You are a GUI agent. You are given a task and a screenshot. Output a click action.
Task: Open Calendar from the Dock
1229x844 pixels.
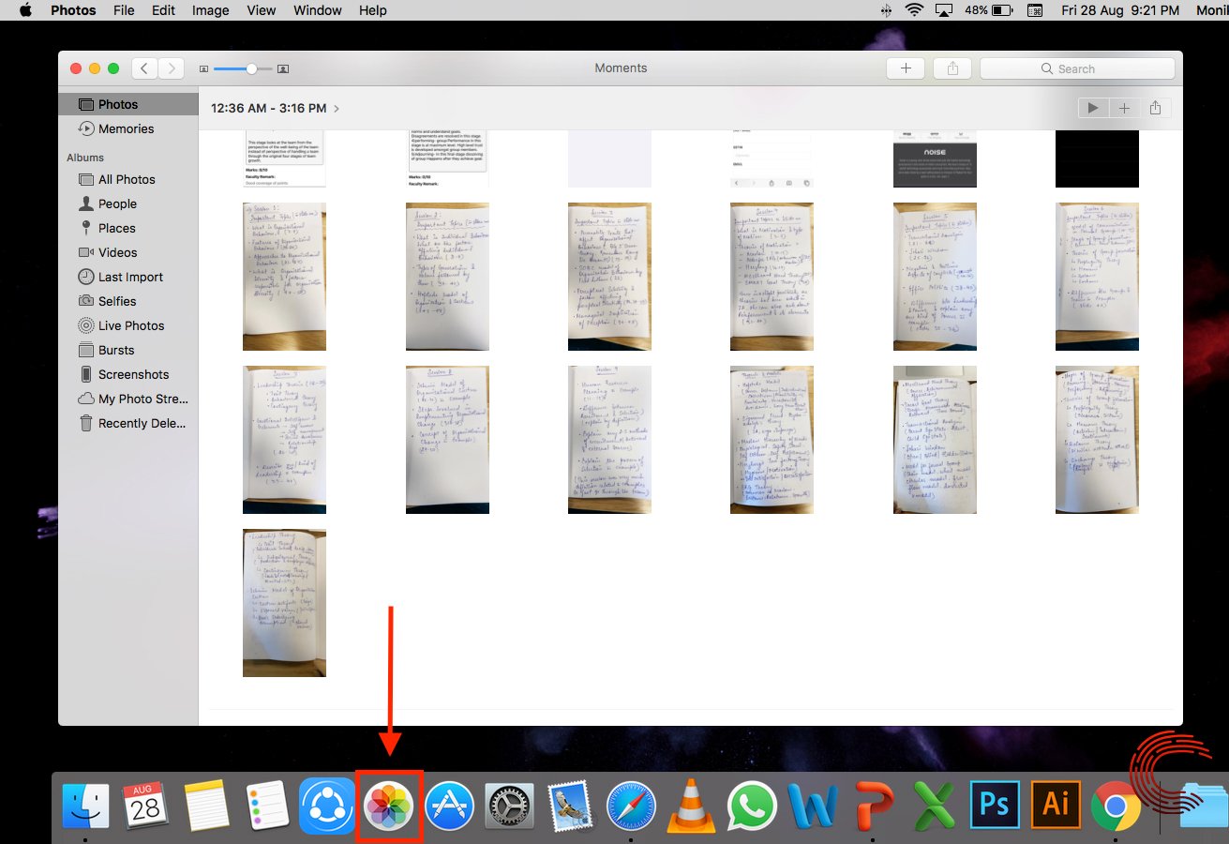pyautogui.click(x=144, y=806)
